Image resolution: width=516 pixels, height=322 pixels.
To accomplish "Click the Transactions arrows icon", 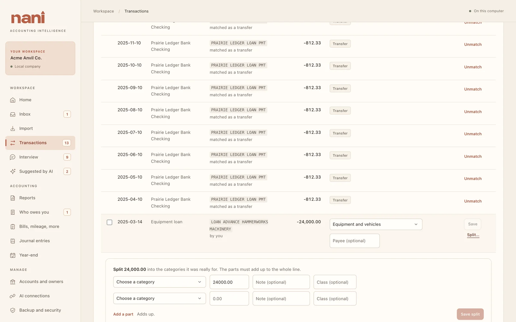I will tap(13, 143).
